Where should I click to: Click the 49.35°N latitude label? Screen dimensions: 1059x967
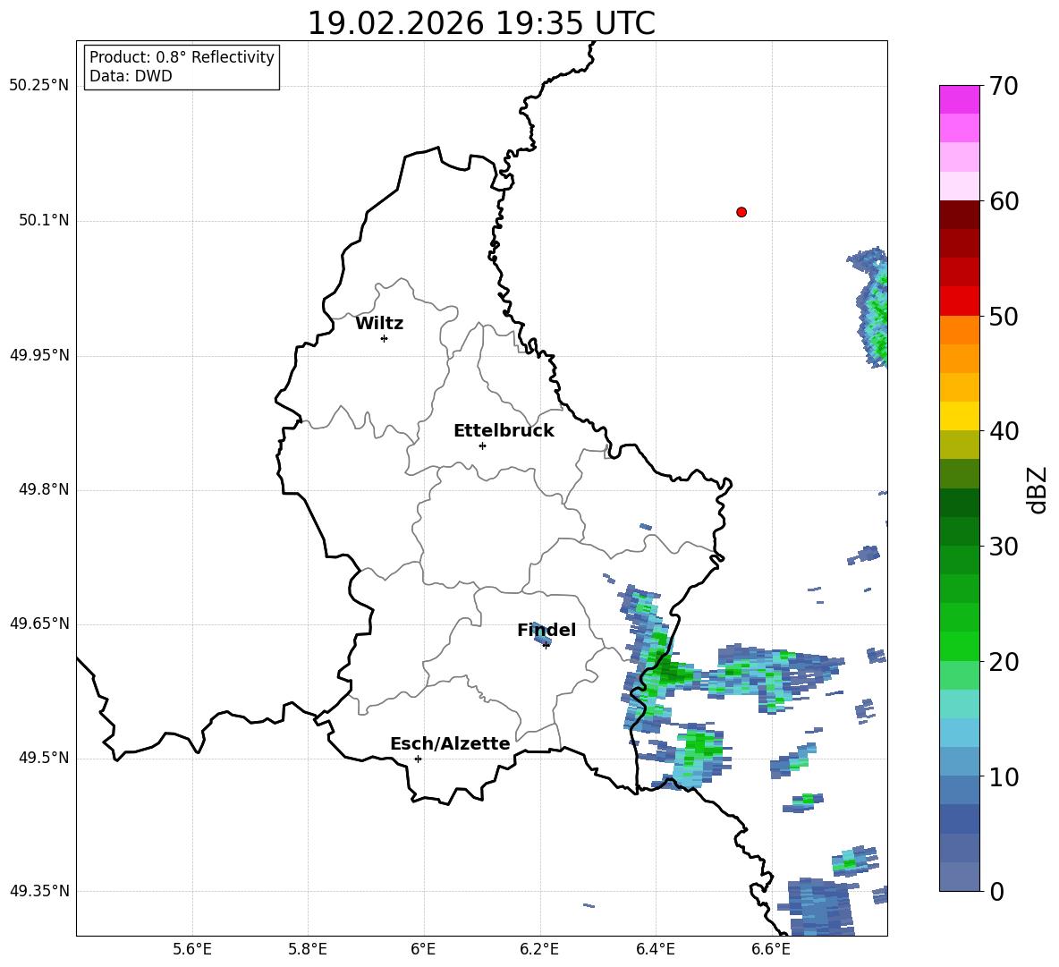[40, 891]
